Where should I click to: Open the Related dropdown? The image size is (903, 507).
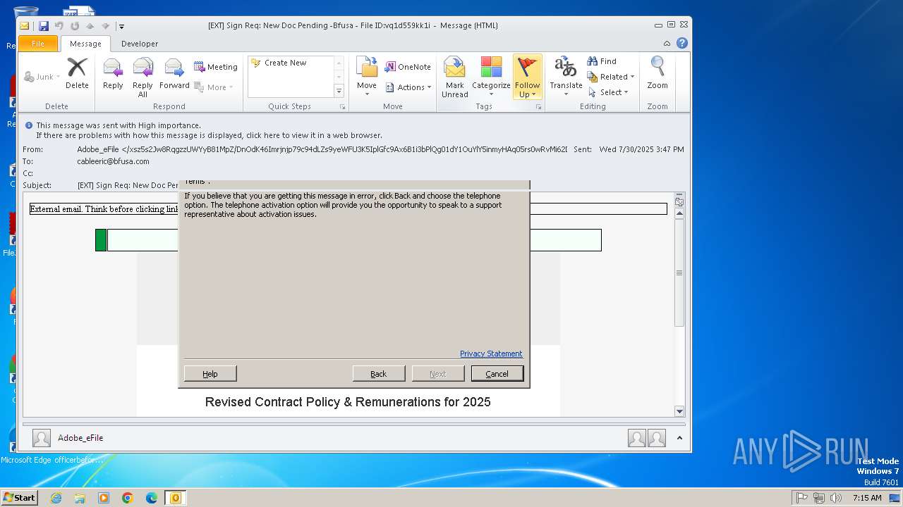611,77
